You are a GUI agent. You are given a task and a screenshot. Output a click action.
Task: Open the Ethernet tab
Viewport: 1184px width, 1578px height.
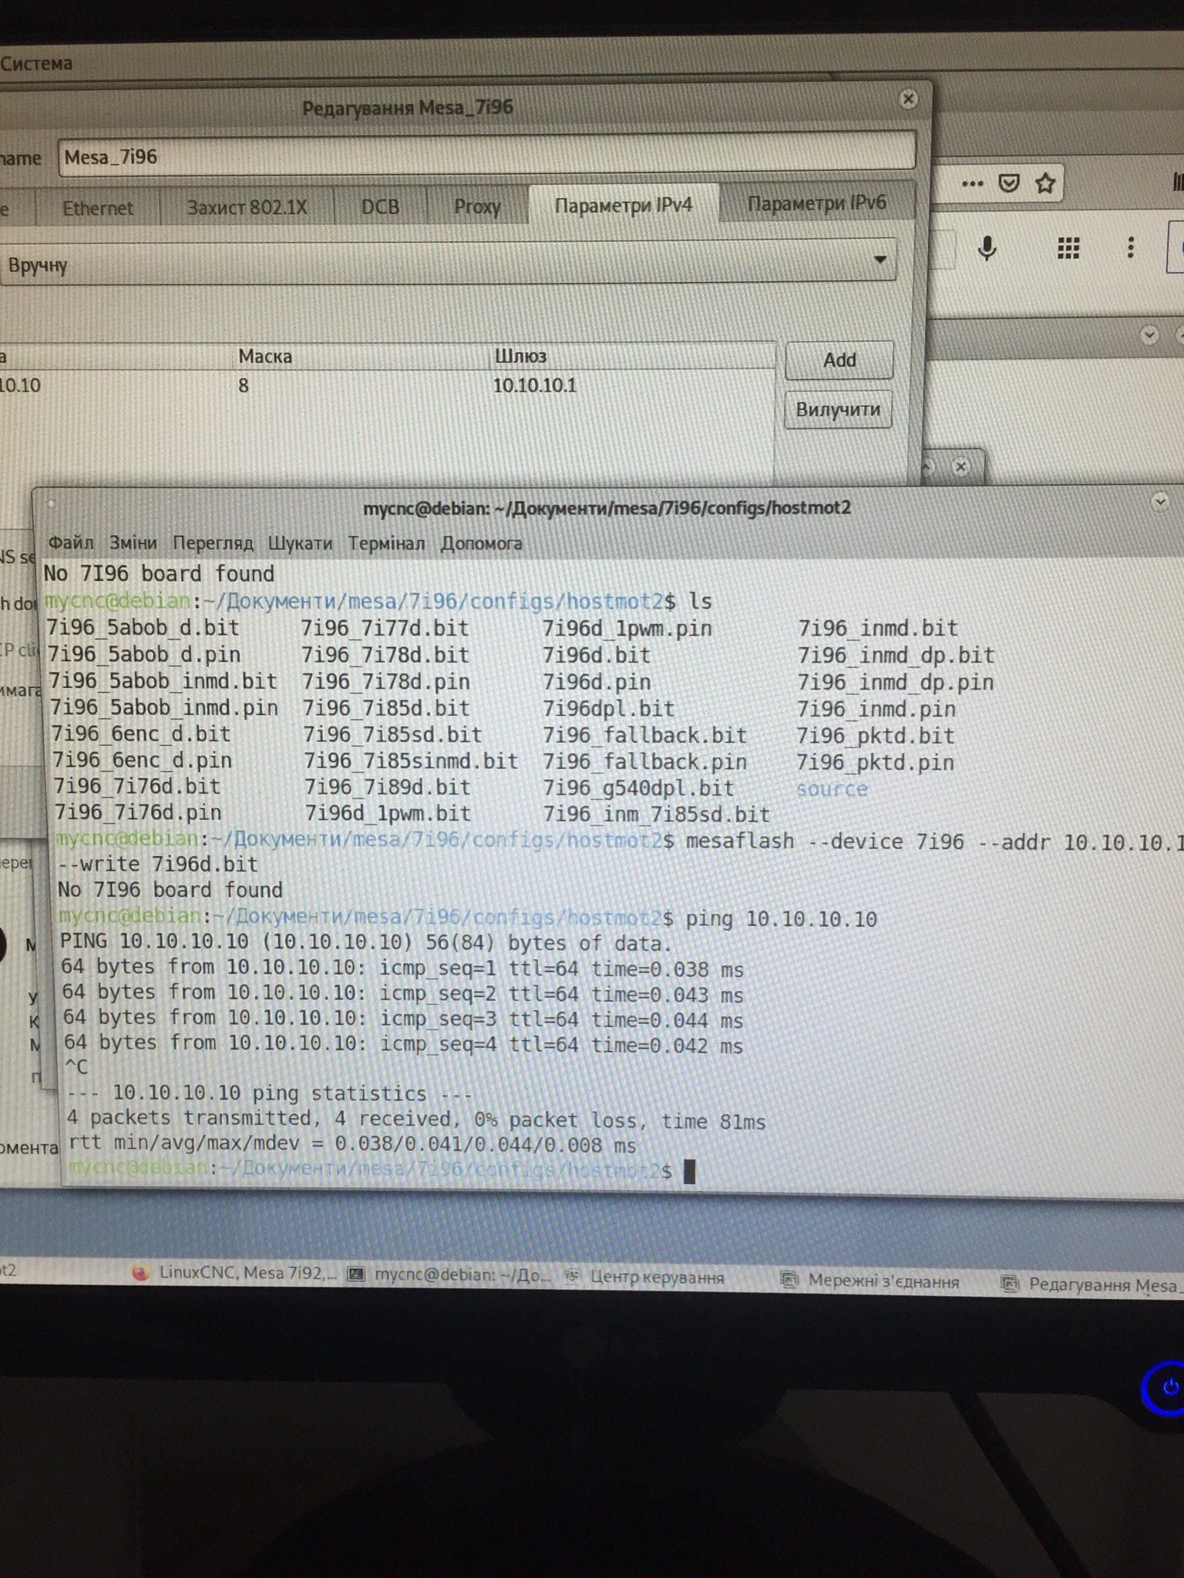click(x=97, y=208)
